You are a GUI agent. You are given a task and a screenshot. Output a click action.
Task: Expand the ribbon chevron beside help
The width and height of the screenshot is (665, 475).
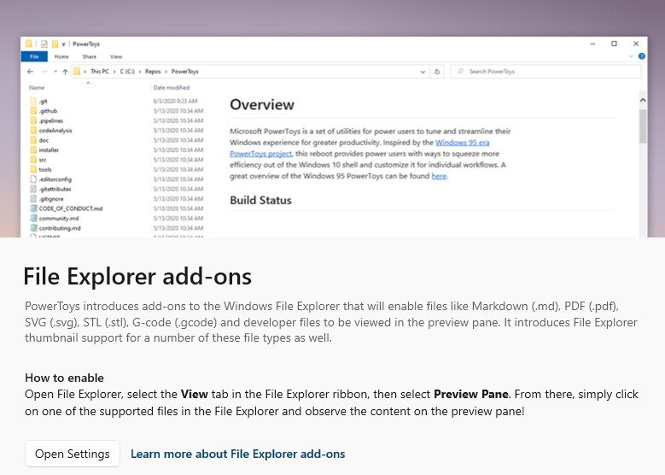point(631,56)
